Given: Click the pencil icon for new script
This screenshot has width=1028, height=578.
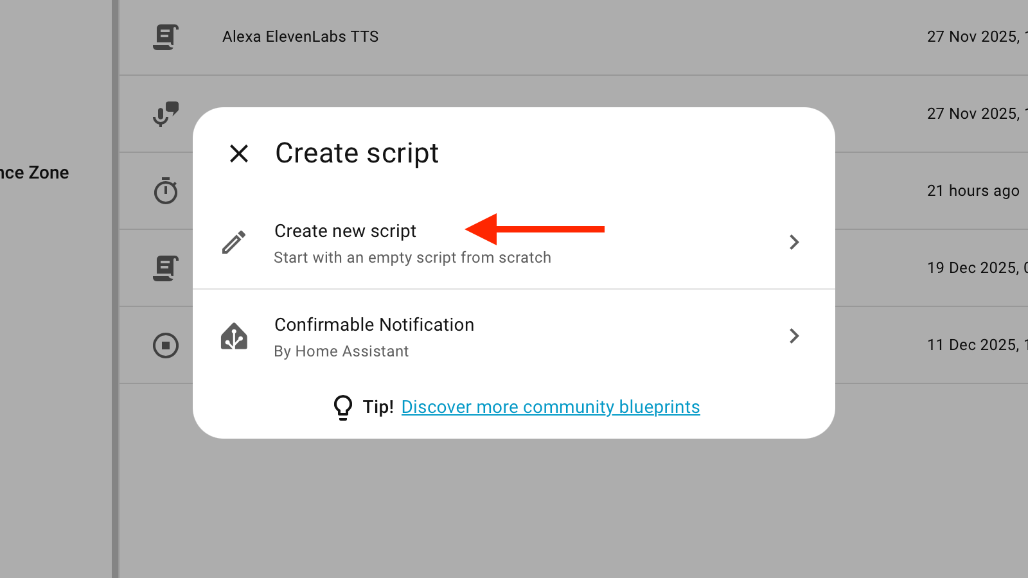Looking at the screenshot, I should [x=234, y=242].
